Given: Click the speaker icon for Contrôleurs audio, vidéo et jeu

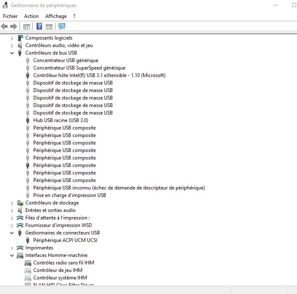Looking at the screenshot, I should [x=20, y=45].
